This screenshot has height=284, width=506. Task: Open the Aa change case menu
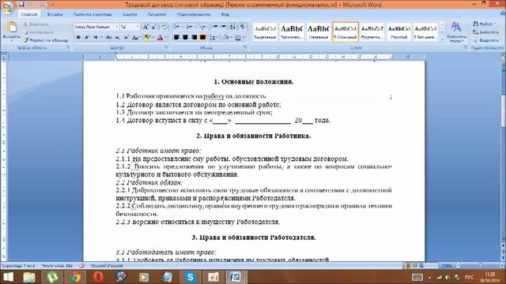(x=136, y=38)
